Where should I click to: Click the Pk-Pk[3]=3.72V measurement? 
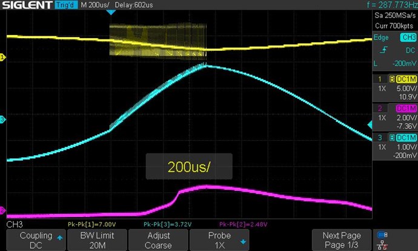pyautogui.click(x=167, y=224)
